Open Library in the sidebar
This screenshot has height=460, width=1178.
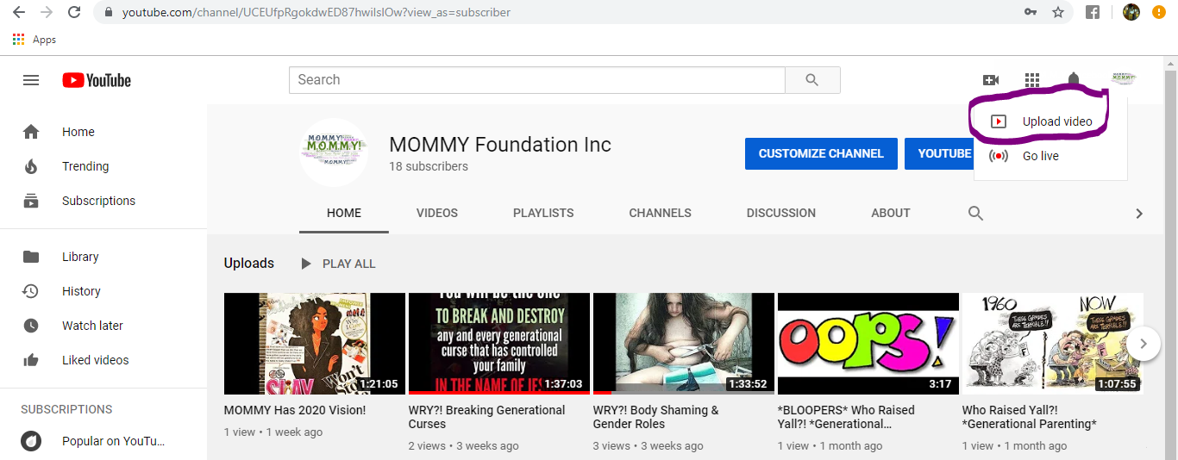click(x=103, y=257)
